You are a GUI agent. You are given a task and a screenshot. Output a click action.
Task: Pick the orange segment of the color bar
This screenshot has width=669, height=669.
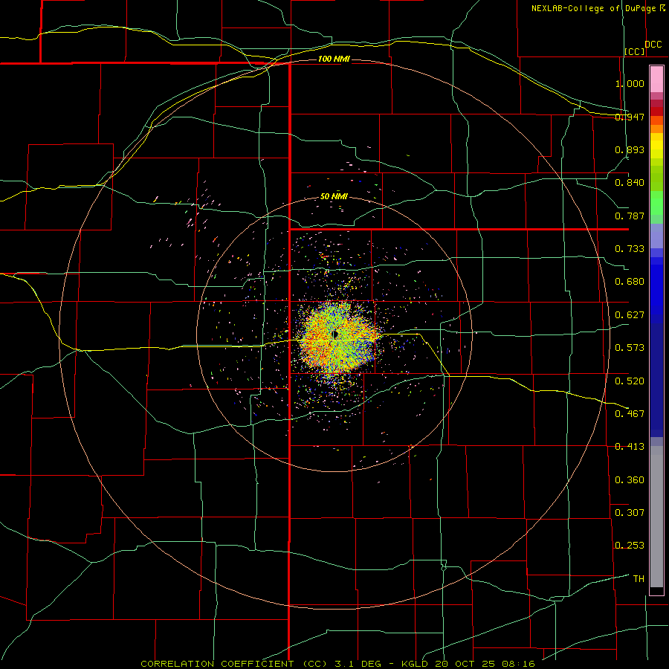pos(656,129)
